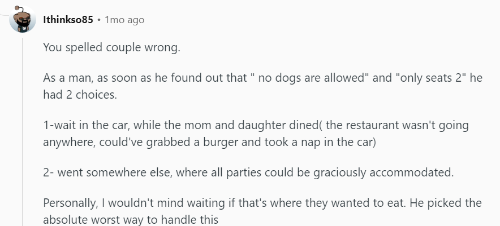Click the phrase 'absolute worst way to handle this'
The width and height of the screenshot is (500, 226).
point(131,220)
